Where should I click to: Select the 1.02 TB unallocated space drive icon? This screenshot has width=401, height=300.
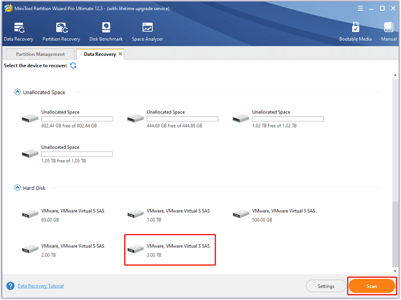pyautogui.click(x=241, y=119)
